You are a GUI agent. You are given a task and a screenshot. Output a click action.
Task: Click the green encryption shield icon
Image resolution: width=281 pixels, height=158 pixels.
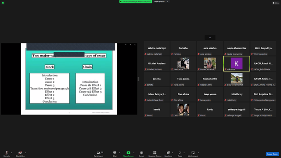(x=3, y=3)
